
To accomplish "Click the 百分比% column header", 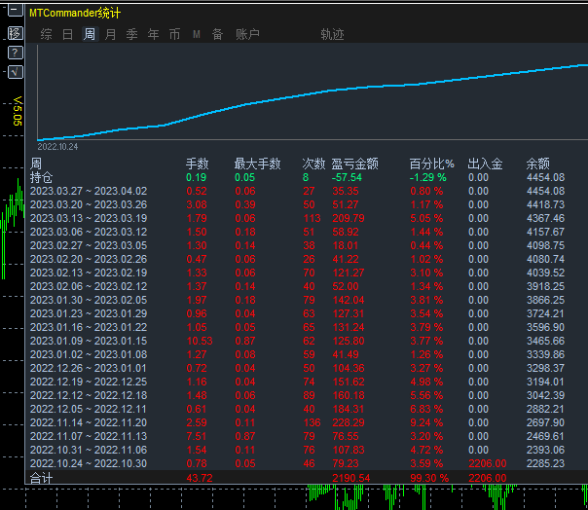I will click(x=431, y=164).
